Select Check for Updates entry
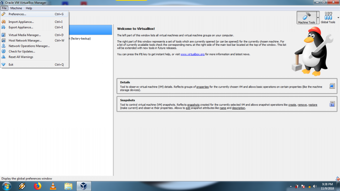Image resolution: width=340 pixels, height=191 pixels. click(35, 51)
